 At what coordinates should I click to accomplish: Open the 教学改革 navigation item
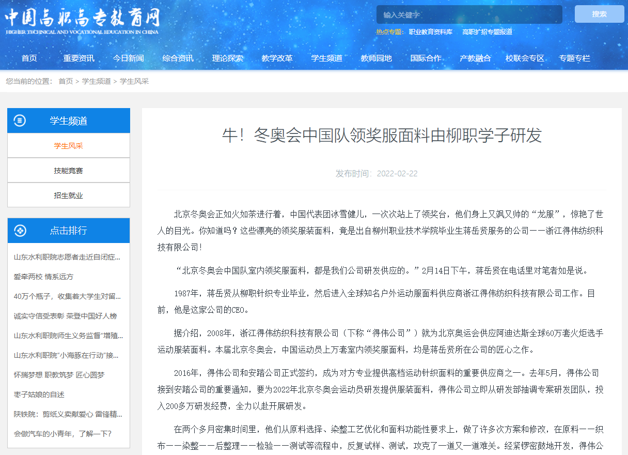point(277,58)
